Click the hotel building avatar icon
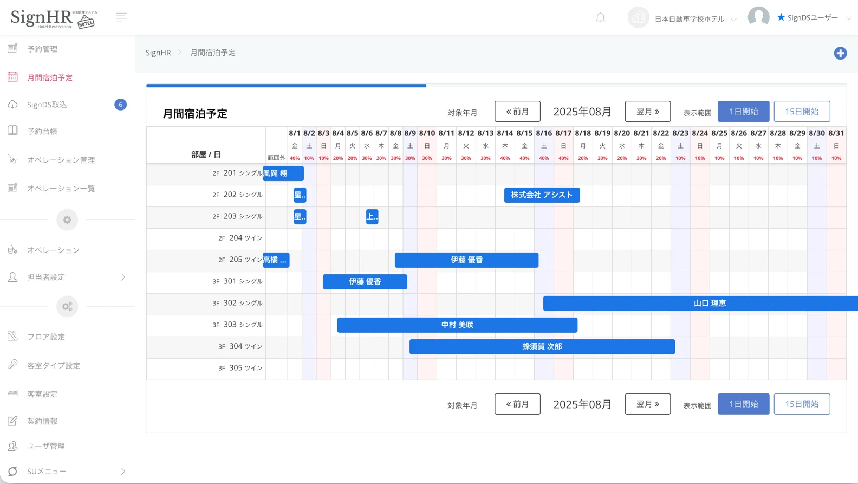 [638, 17]
